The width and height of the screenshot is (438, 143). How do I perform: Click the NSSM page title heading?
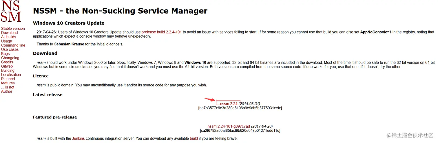click(120, 11)
